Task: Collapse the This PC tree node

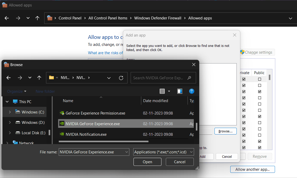Action: (7, 101)
